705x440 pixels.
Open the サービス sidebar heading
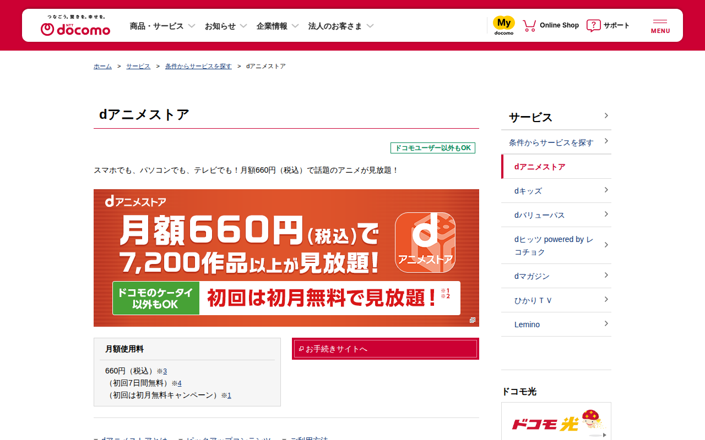tap(556, 117)
